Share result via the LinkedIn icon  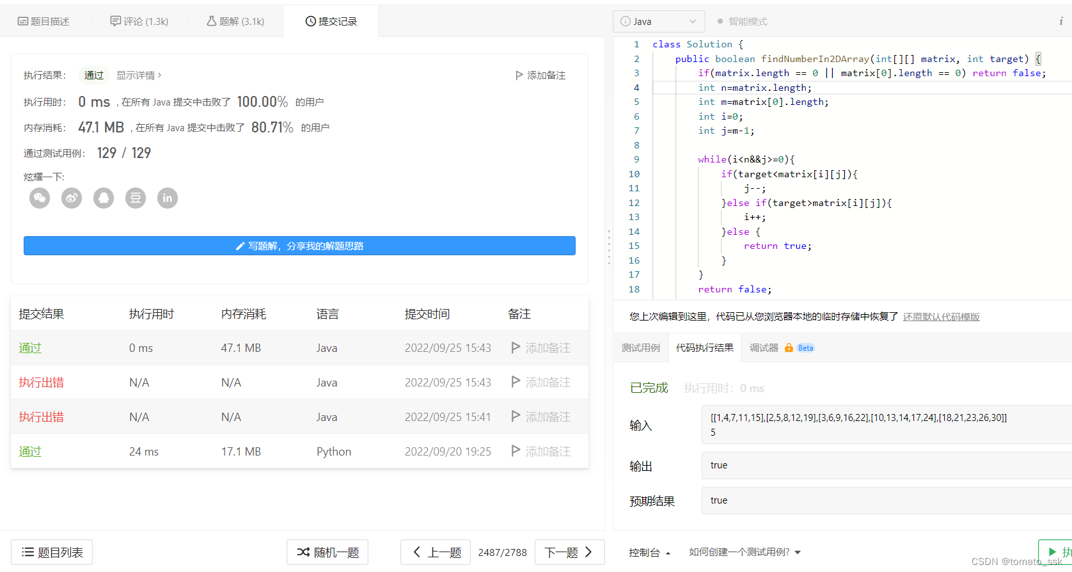tap(168, 198)
